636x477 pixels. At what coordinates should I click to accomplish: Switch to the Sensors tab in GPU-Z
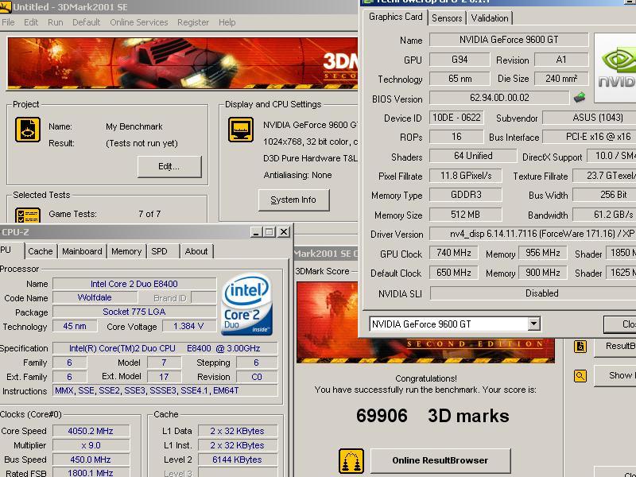click(447, 18)
